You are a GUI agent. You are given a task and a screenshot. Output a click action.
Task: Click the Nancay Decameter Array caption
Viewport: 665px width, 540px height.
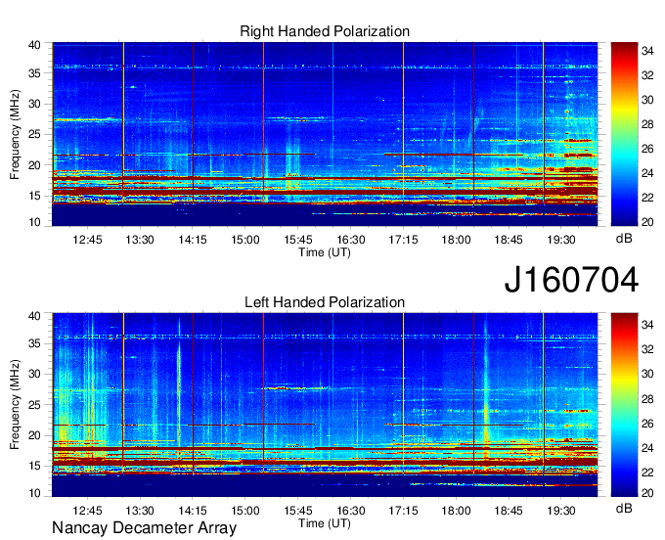144,527
